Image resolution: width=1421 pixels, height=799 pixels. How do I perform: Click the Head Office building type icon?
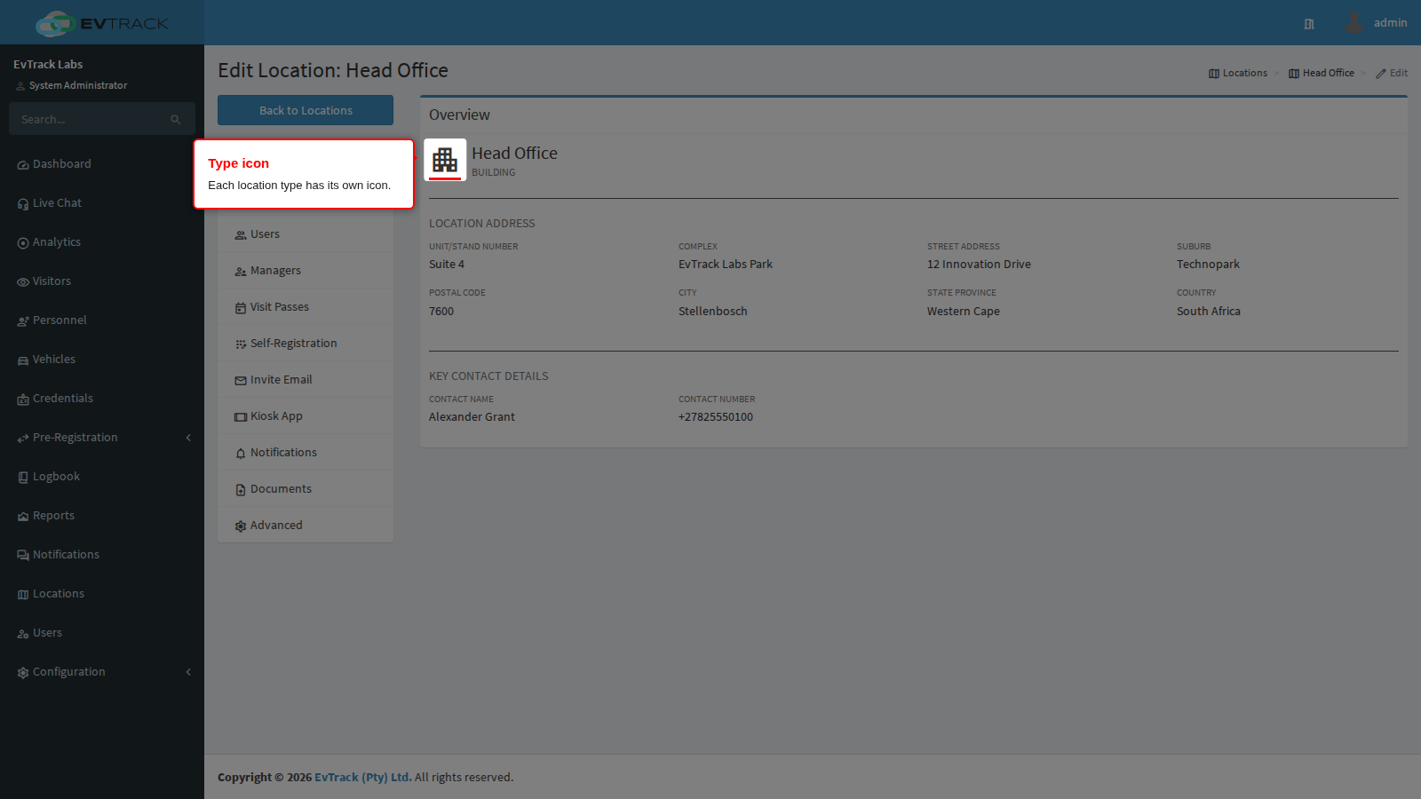[445, 160]
